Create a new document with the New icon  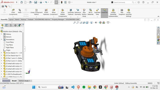(x=25, y=2)
